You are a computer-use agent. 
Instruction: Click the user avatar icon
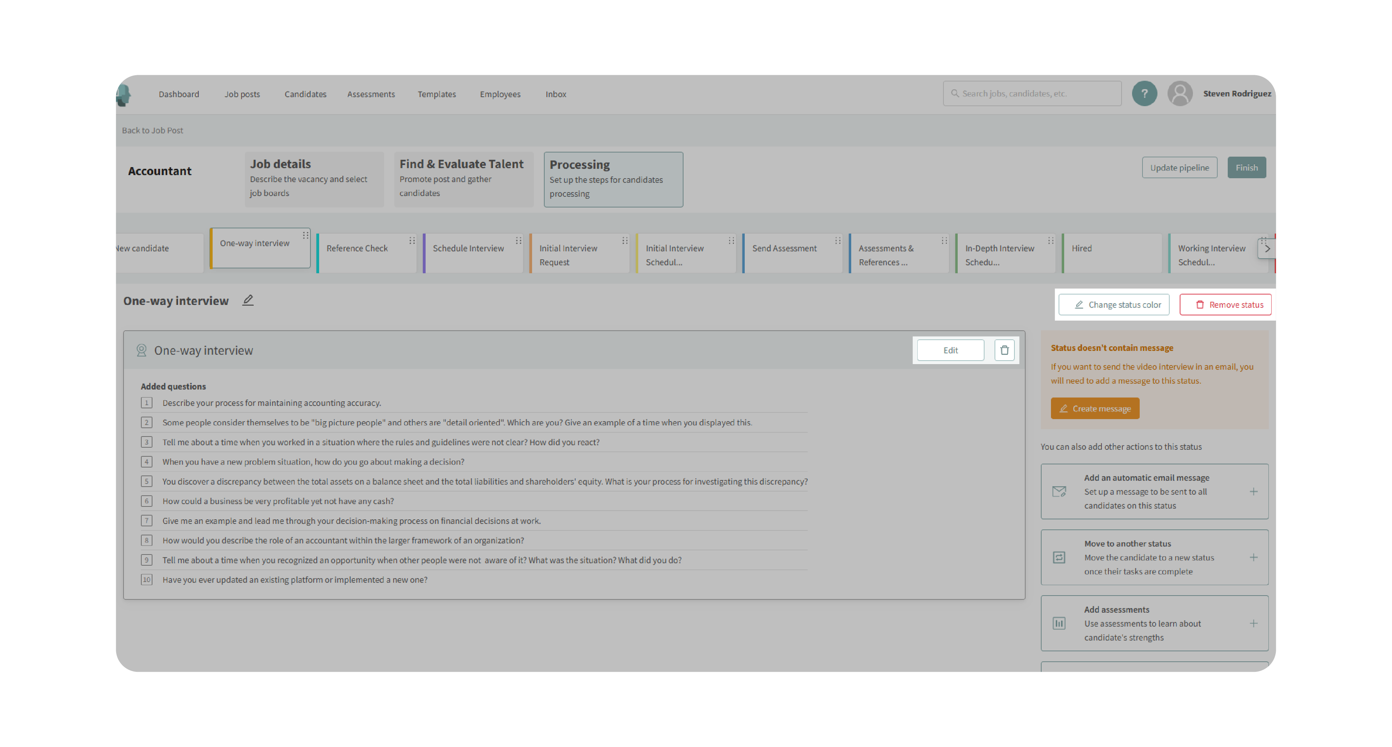pos(1180,94)
